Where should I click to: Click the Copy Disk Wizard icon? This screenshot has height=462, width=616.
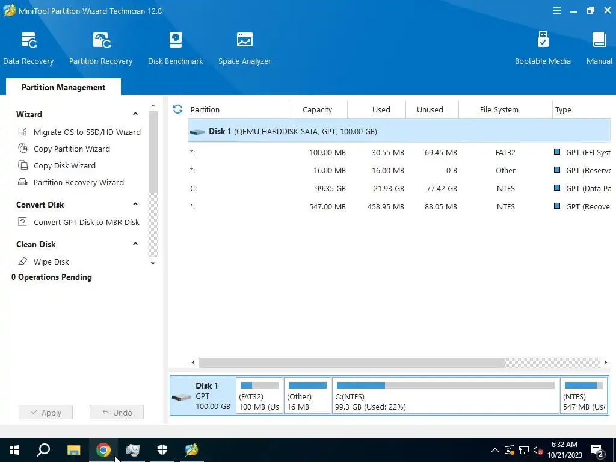coord(23,165)
